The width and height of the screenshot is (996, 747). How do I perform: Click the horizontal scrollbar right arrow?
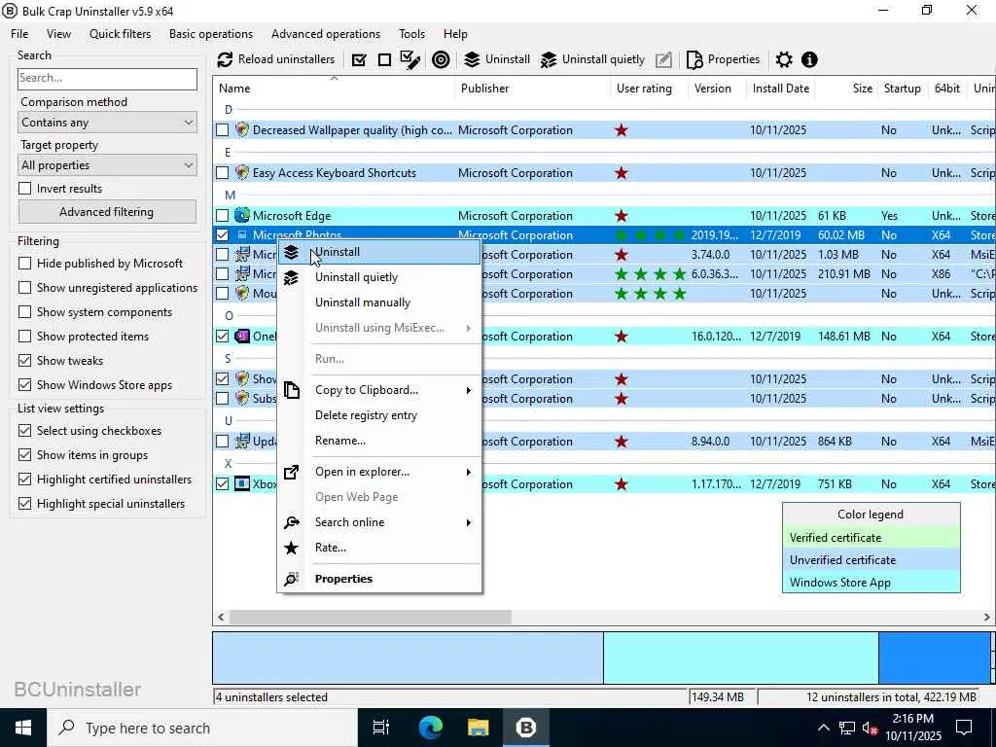pyautogui.click(x=987, y=617)
